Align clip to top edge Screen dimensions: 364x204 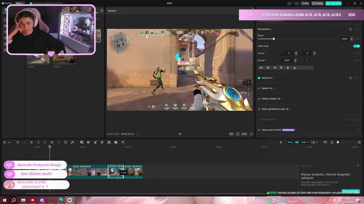[x=281, y=68]
